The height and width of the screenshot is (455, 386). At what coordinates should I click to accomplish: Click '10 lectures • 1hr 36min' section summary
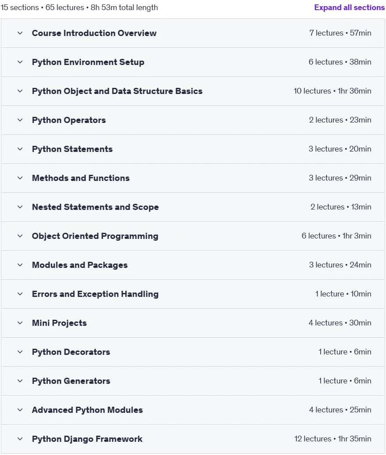tap(332, 91)
